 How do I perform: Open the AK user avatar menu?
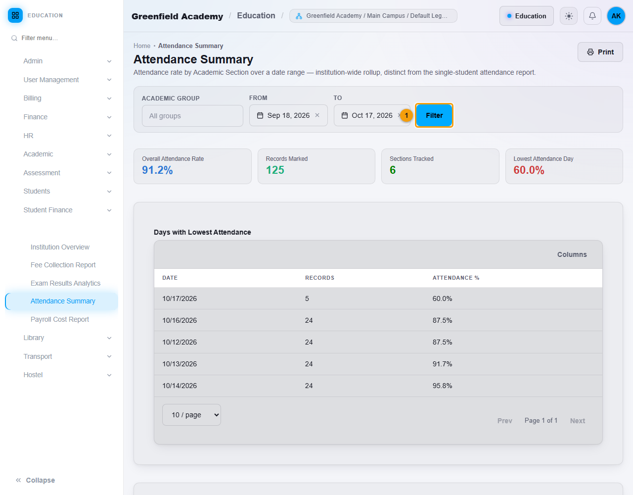click(616, 16)
